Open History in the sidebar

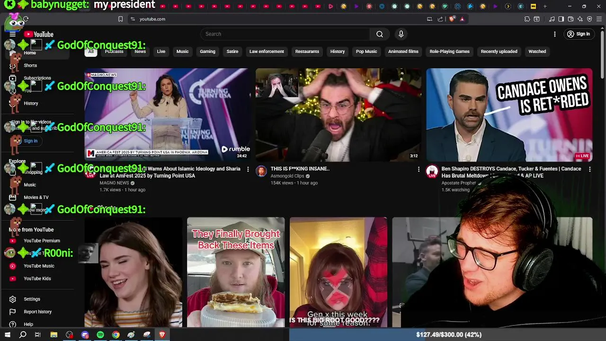pos(31,103)
